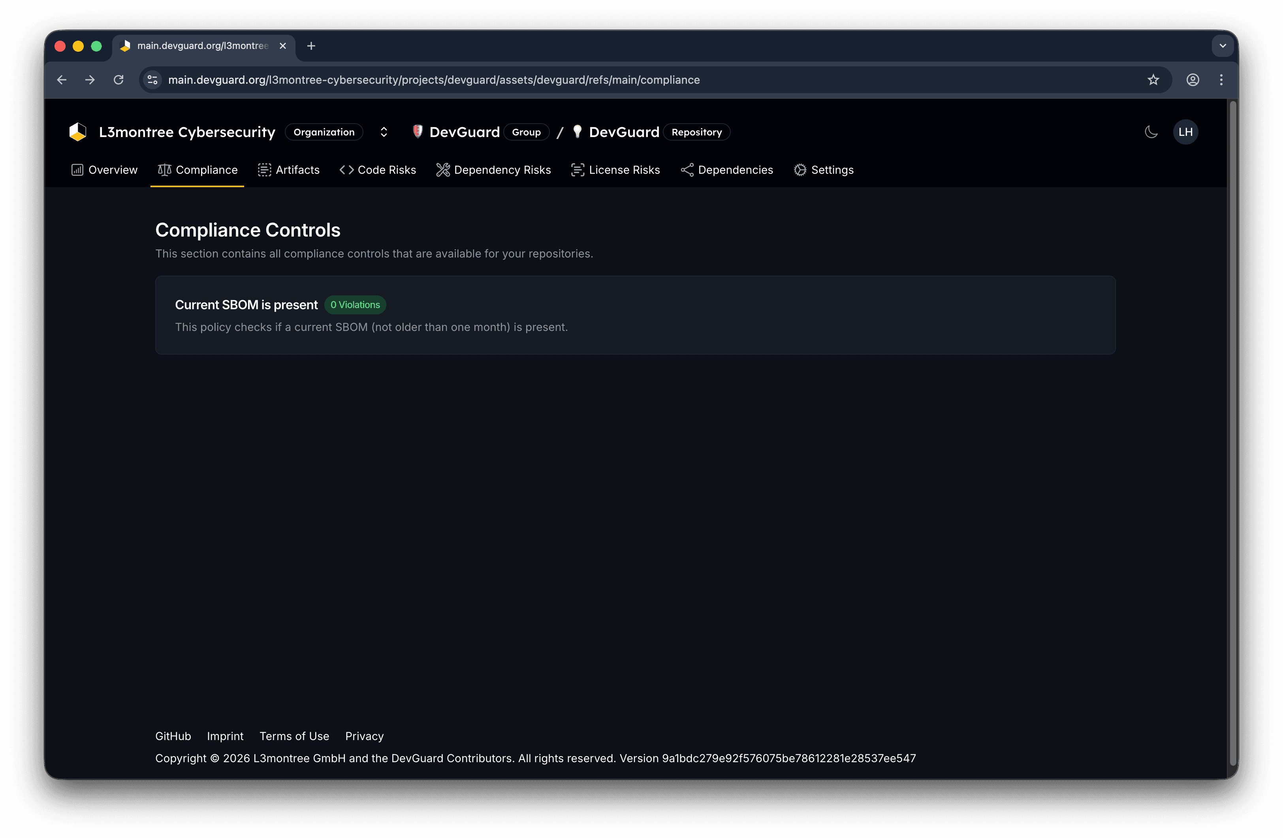Go to License Risks
This screenshot has height=838, width=1283.
pyautogui.click(x=615, y=170)
